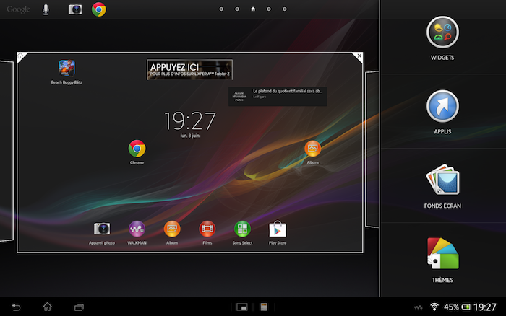Remove the home pane with X

[x=359, y=56]
